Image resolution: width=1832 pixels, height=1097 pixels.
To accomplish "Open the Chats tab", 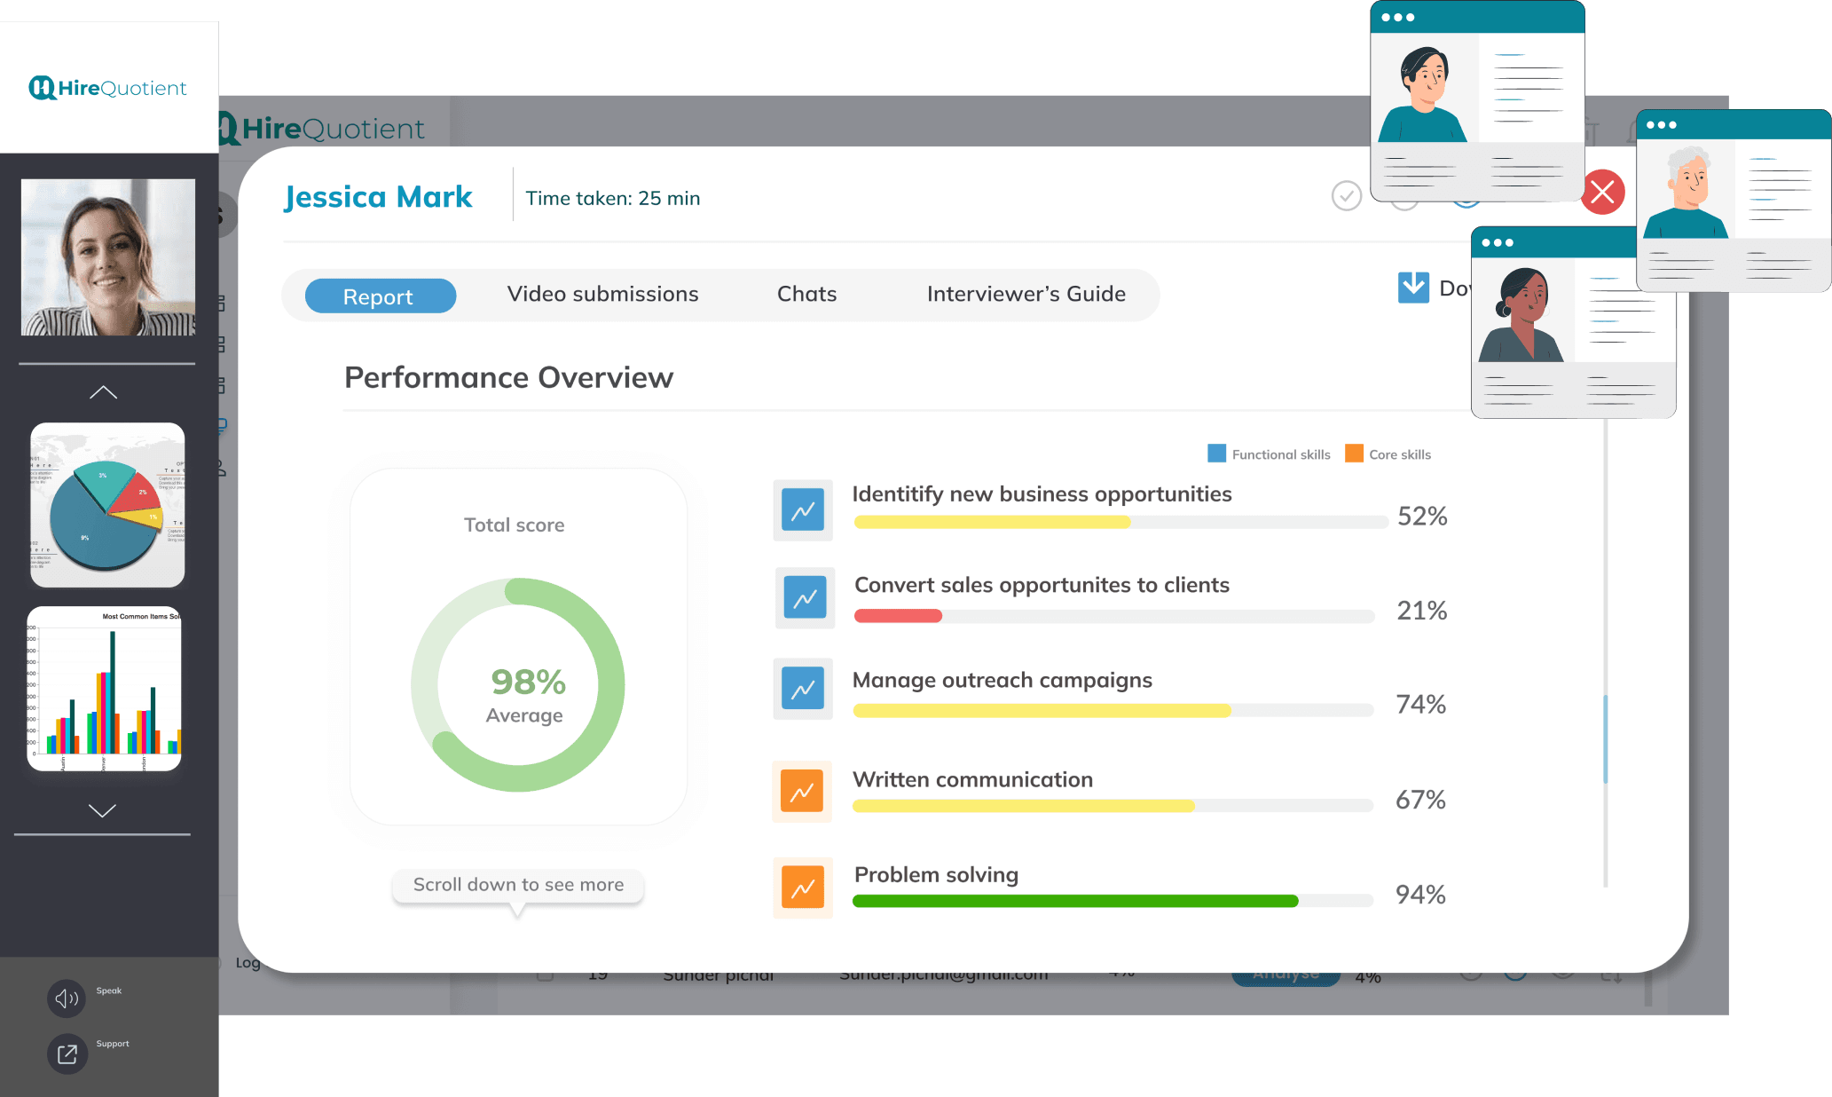I will pyautogui.click(x=806, y=295).
